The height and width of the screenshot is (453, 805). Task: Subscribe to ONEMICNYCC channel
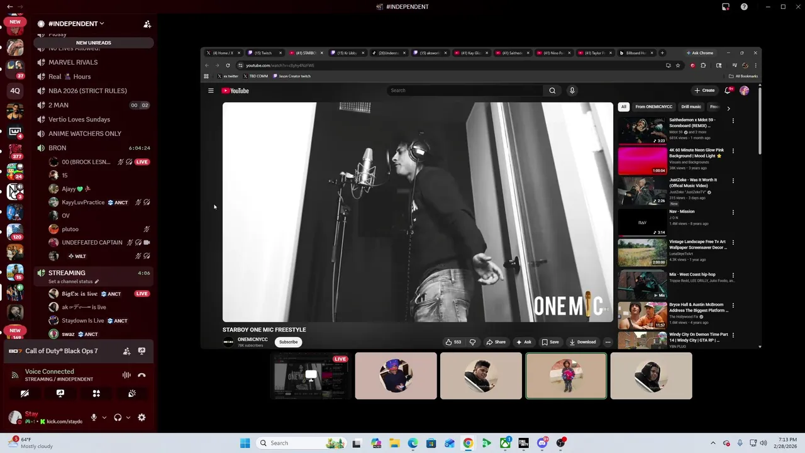click(289, 342)
